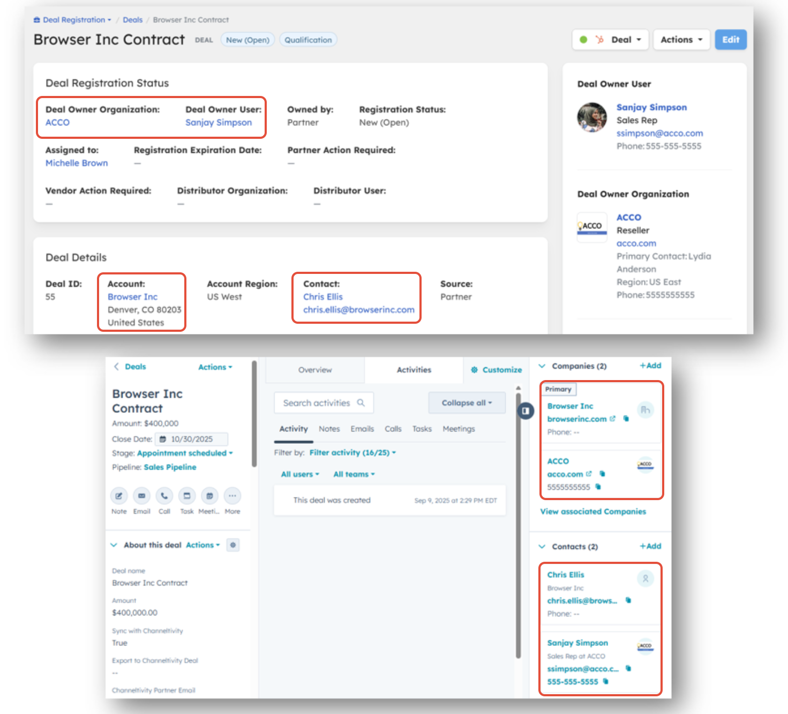This screenshot has width=788, height=714.
Task: Click the Chris Ellis contact avatar icon
Action: 646,578
